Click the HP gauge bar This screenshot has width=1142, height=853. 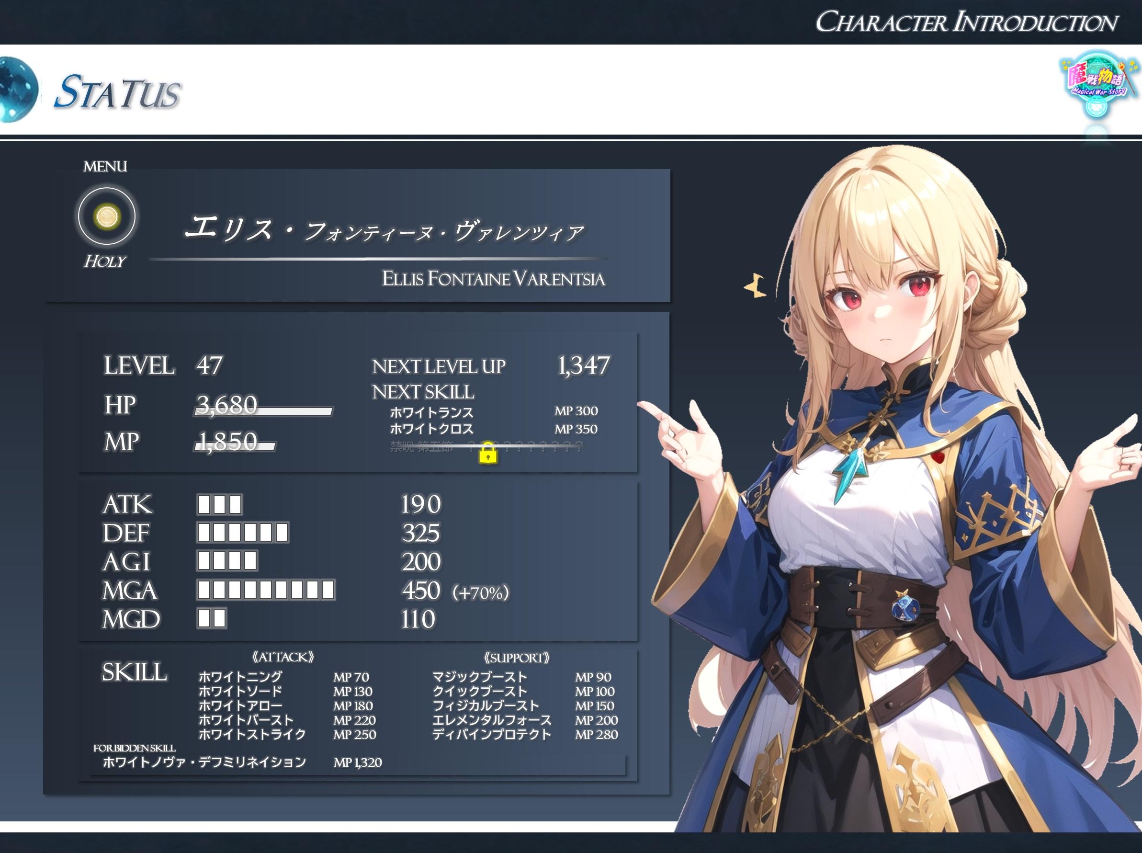(263, 411)
